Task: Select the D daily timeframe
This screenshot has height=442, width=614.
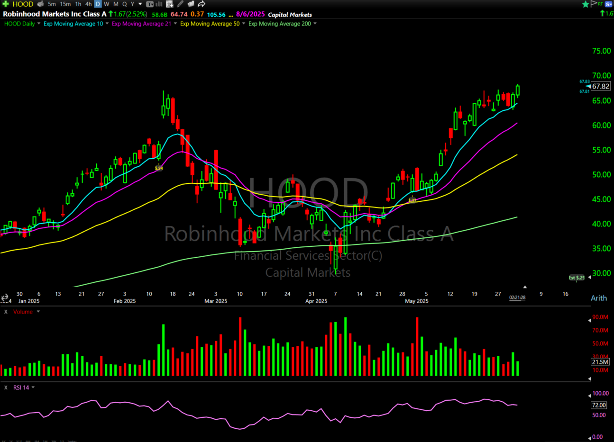Action: tap(98, 4)
